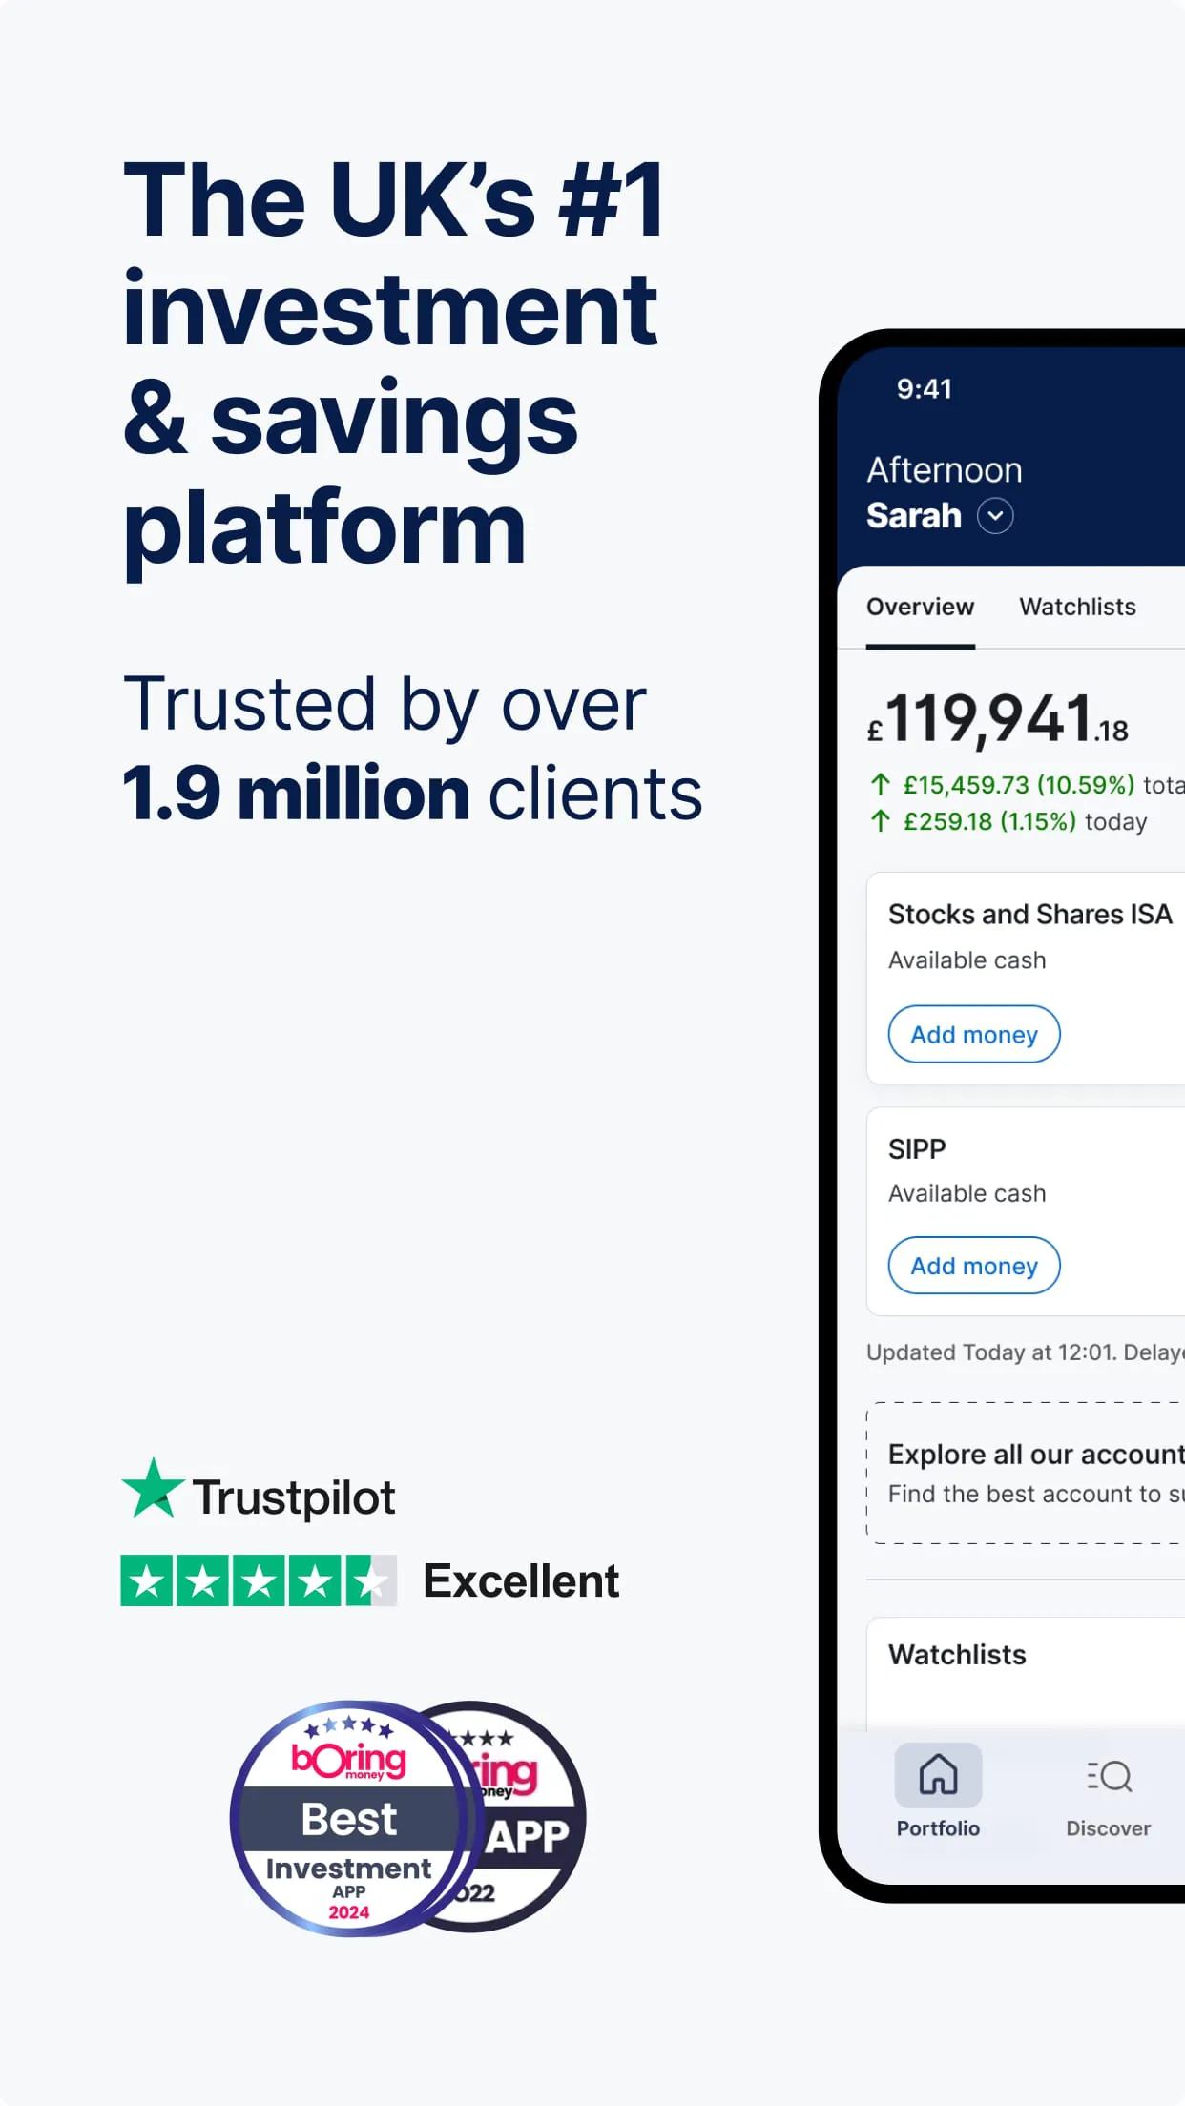1185x2106 pixels.
Task: Select the Overview tab
Action: click(920, 607)
